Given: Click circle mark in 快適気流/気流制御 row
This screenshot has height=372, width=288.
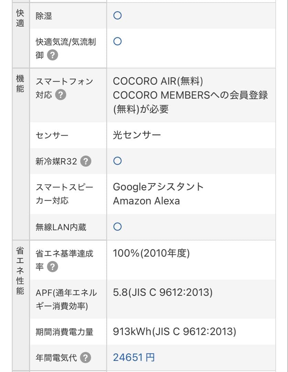Looking at the screenshot, I should click(118, 42).
